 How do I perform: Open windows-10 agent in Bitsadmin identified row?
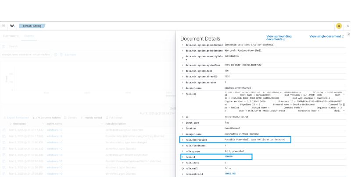(54, 155)
